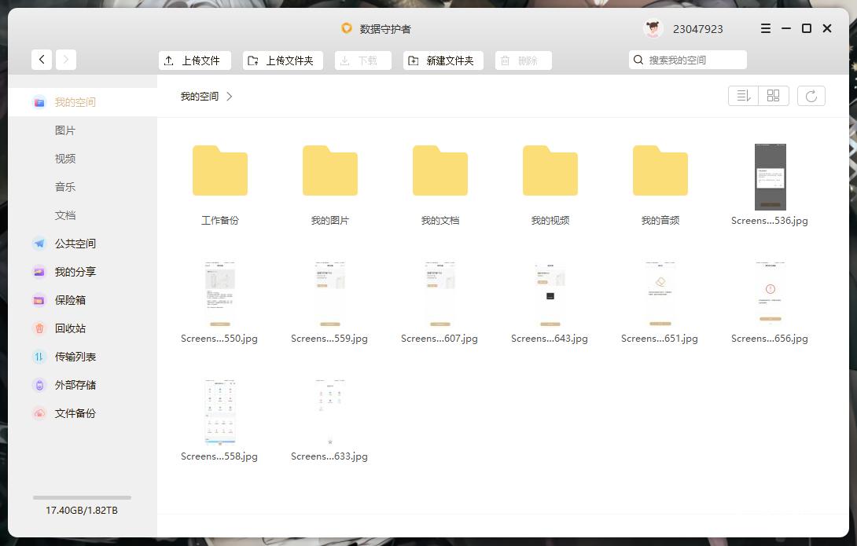This screenshot has width=857, height=546.
Task: Click the 新建文件夹 new folder button
Action: click(x=443, y=60)
